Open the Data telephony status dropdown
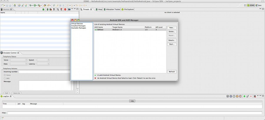The height and width of the screenshot is (120, 265). (x=19, y=64)
